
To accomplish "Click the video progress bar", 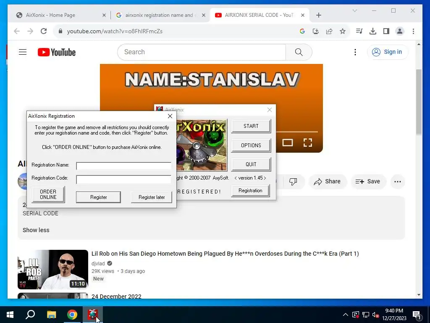I will coord(296,132).
